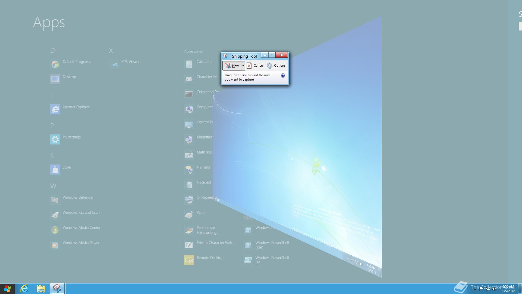Open Command Prompt icon
The image size is (522, 294).
tap(189, 94)
